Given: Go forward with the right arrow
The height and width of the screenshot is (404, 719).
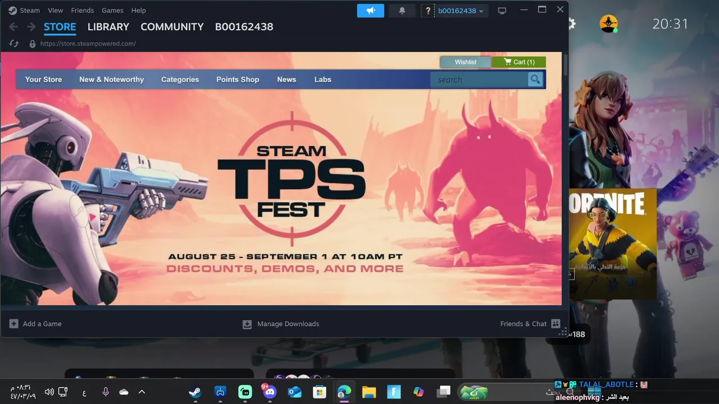Looking at the screenshot, I should [31, 26].
